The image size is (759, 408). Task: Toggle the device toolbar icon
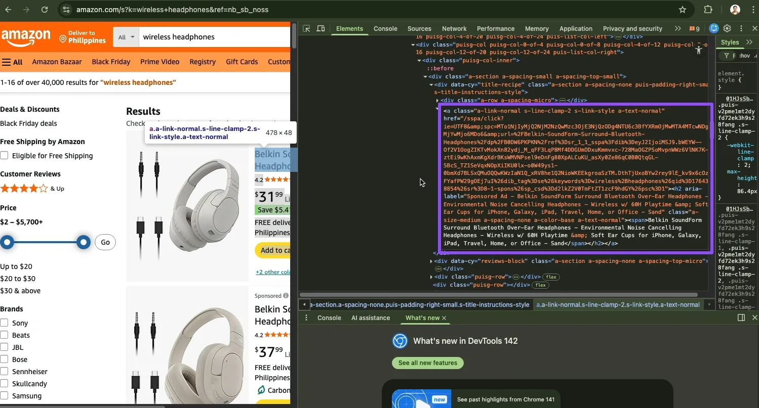(321, 29)
